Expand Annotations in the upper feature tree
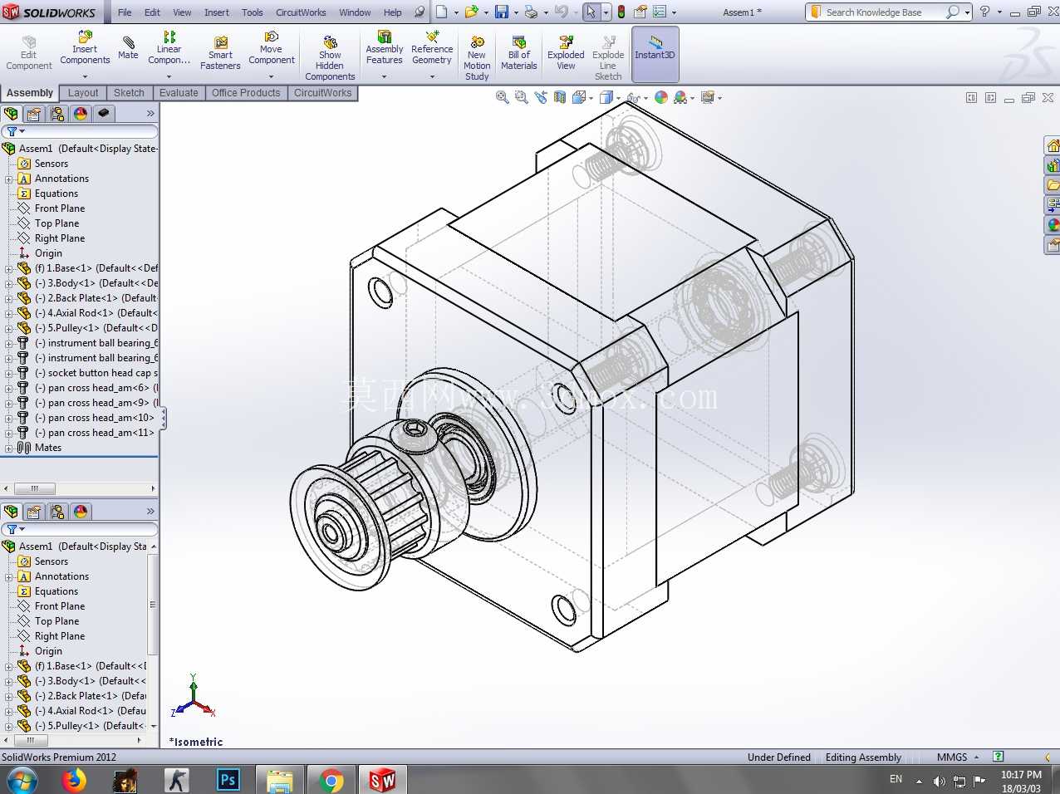The image size is (1060, 794). (8, 179)
